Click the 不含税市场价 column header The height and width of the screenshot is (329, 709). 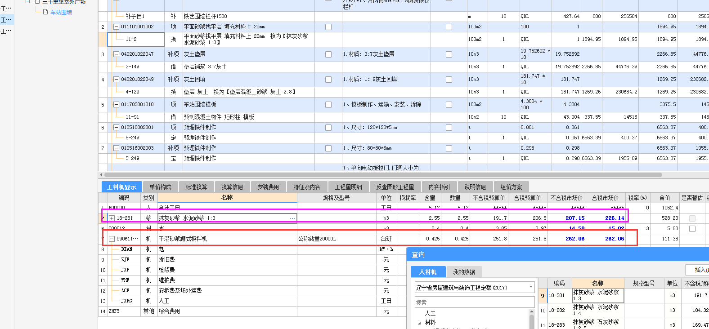pyautogui.click(x=567, y=198)
